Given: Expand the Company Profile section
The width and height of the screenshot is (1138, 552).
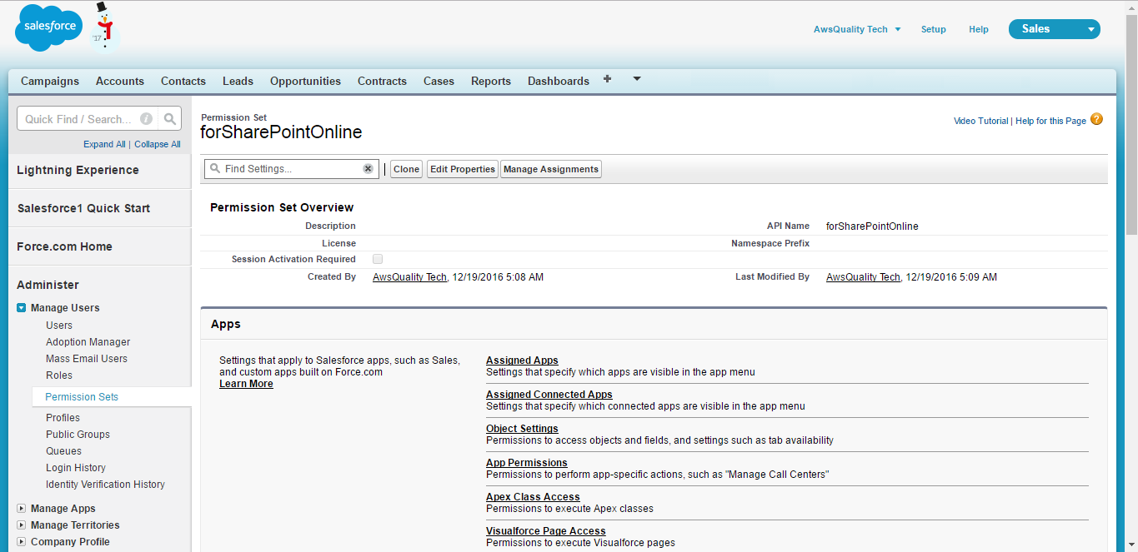Looking at the screenshot, I should (x=22, y=542).
